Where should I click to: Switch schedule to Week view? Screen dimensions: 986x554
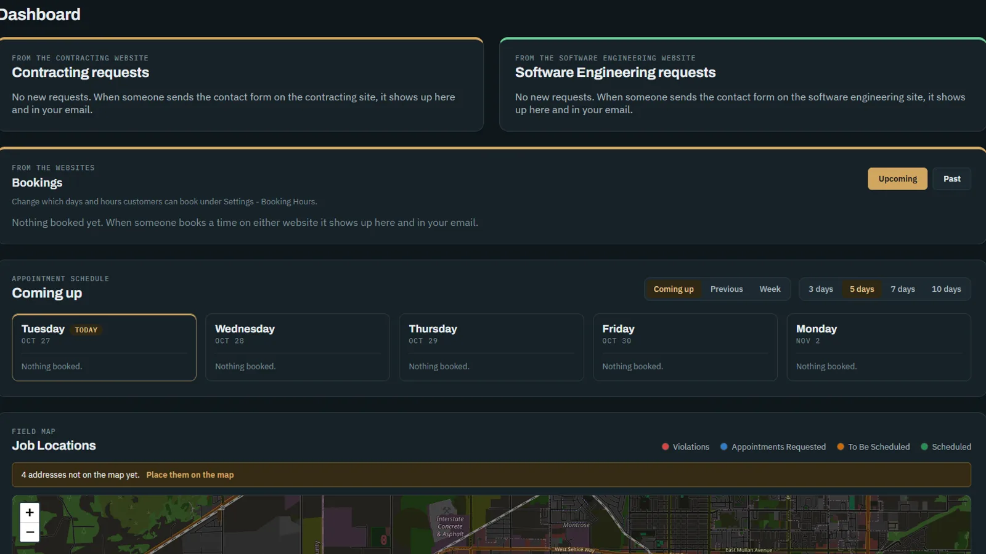click(770, 289)
